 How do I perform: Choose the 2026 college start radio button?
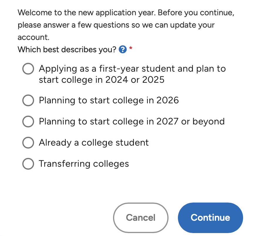(x=28, y=100)
